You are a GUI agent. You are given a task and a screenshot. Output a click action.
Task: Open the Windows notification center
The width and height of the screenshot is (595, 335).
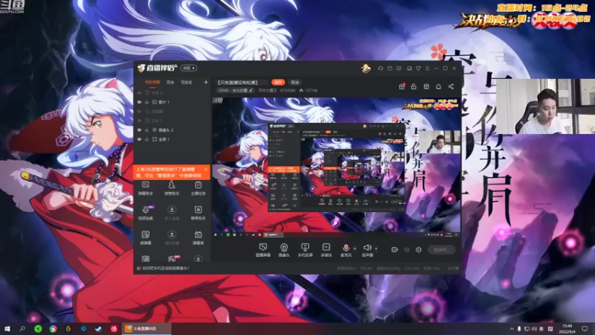coord(585,329)
